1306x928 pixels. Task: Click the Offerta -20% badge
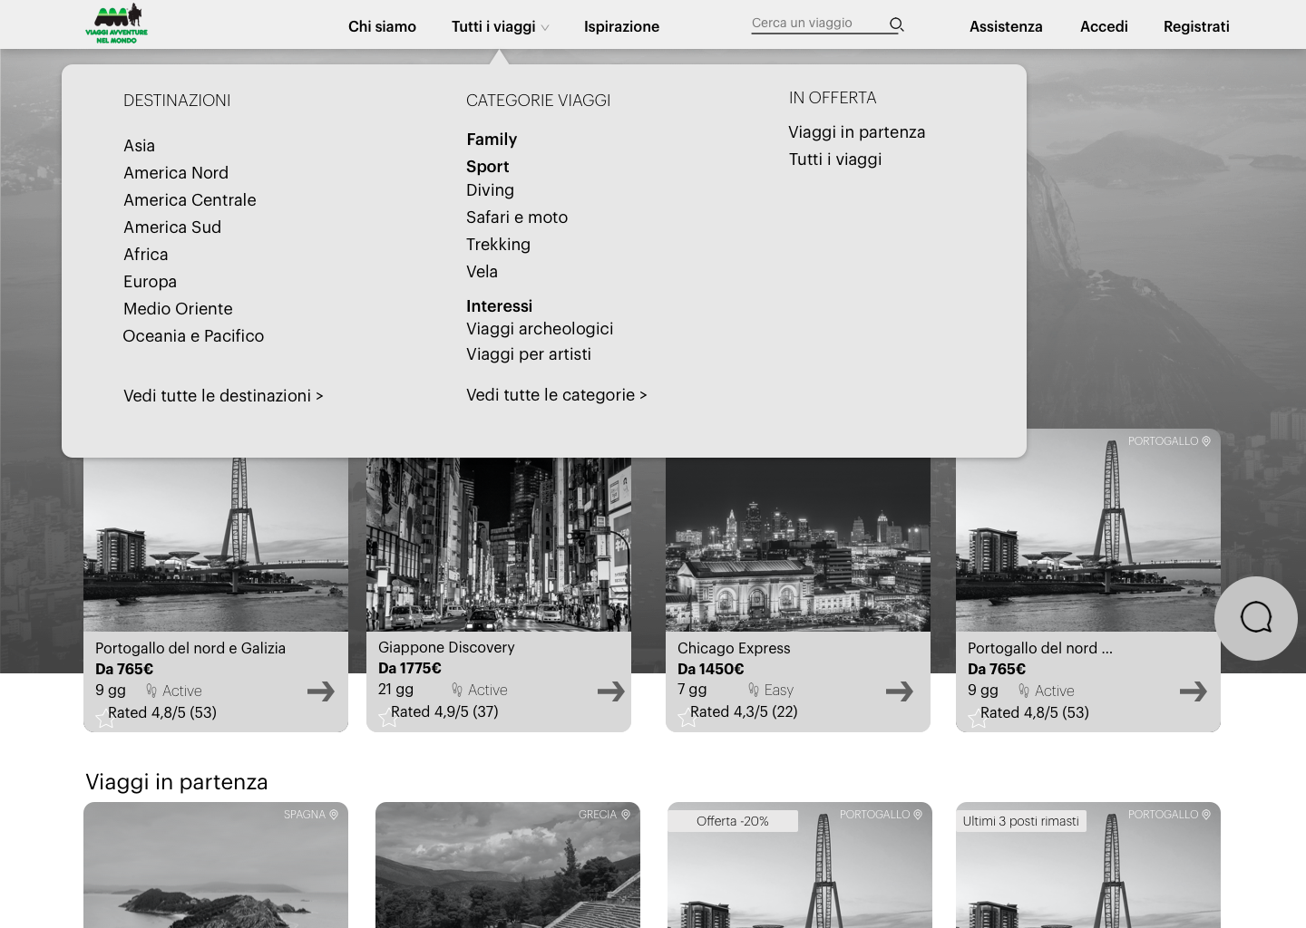[733, 821]
